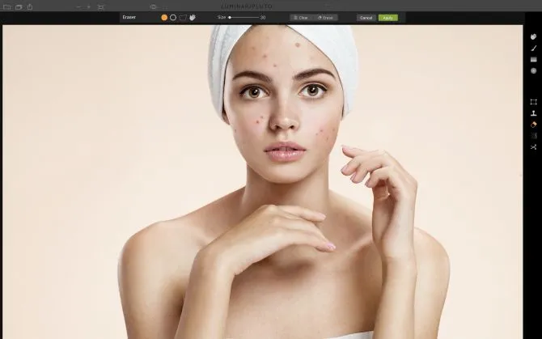Enable the orange filled-circle paint mode
The width and height of the screenshot is (542, 339).
[x=164, y=17]
